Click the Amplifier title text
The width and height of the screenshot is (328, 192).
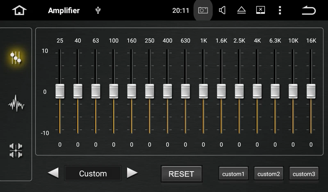tap(64, 11)
